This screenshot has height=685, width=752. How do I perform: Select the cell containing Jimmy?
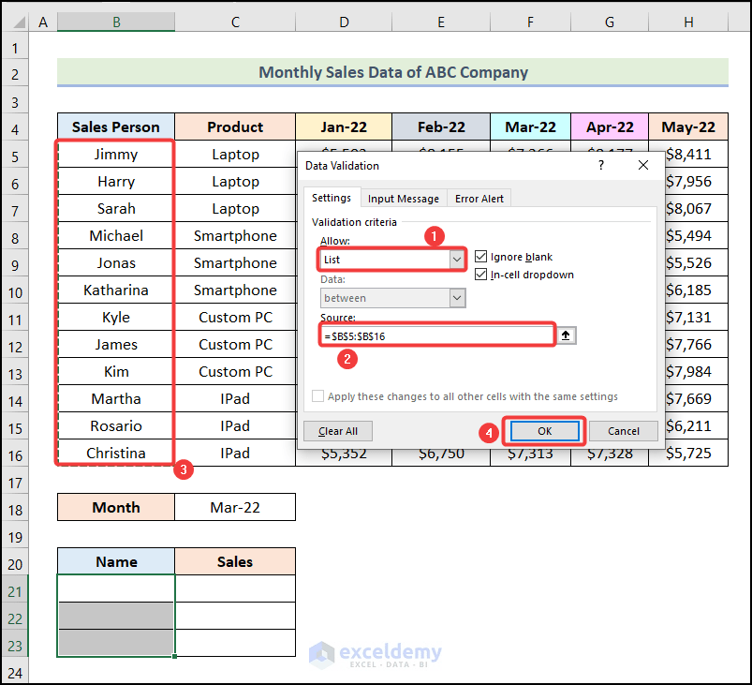pyautogui.click(x=115, y=154)
